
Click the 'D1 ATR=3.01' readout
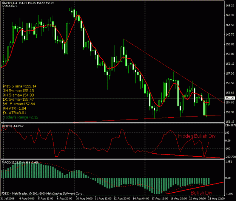tap(15, 113)
